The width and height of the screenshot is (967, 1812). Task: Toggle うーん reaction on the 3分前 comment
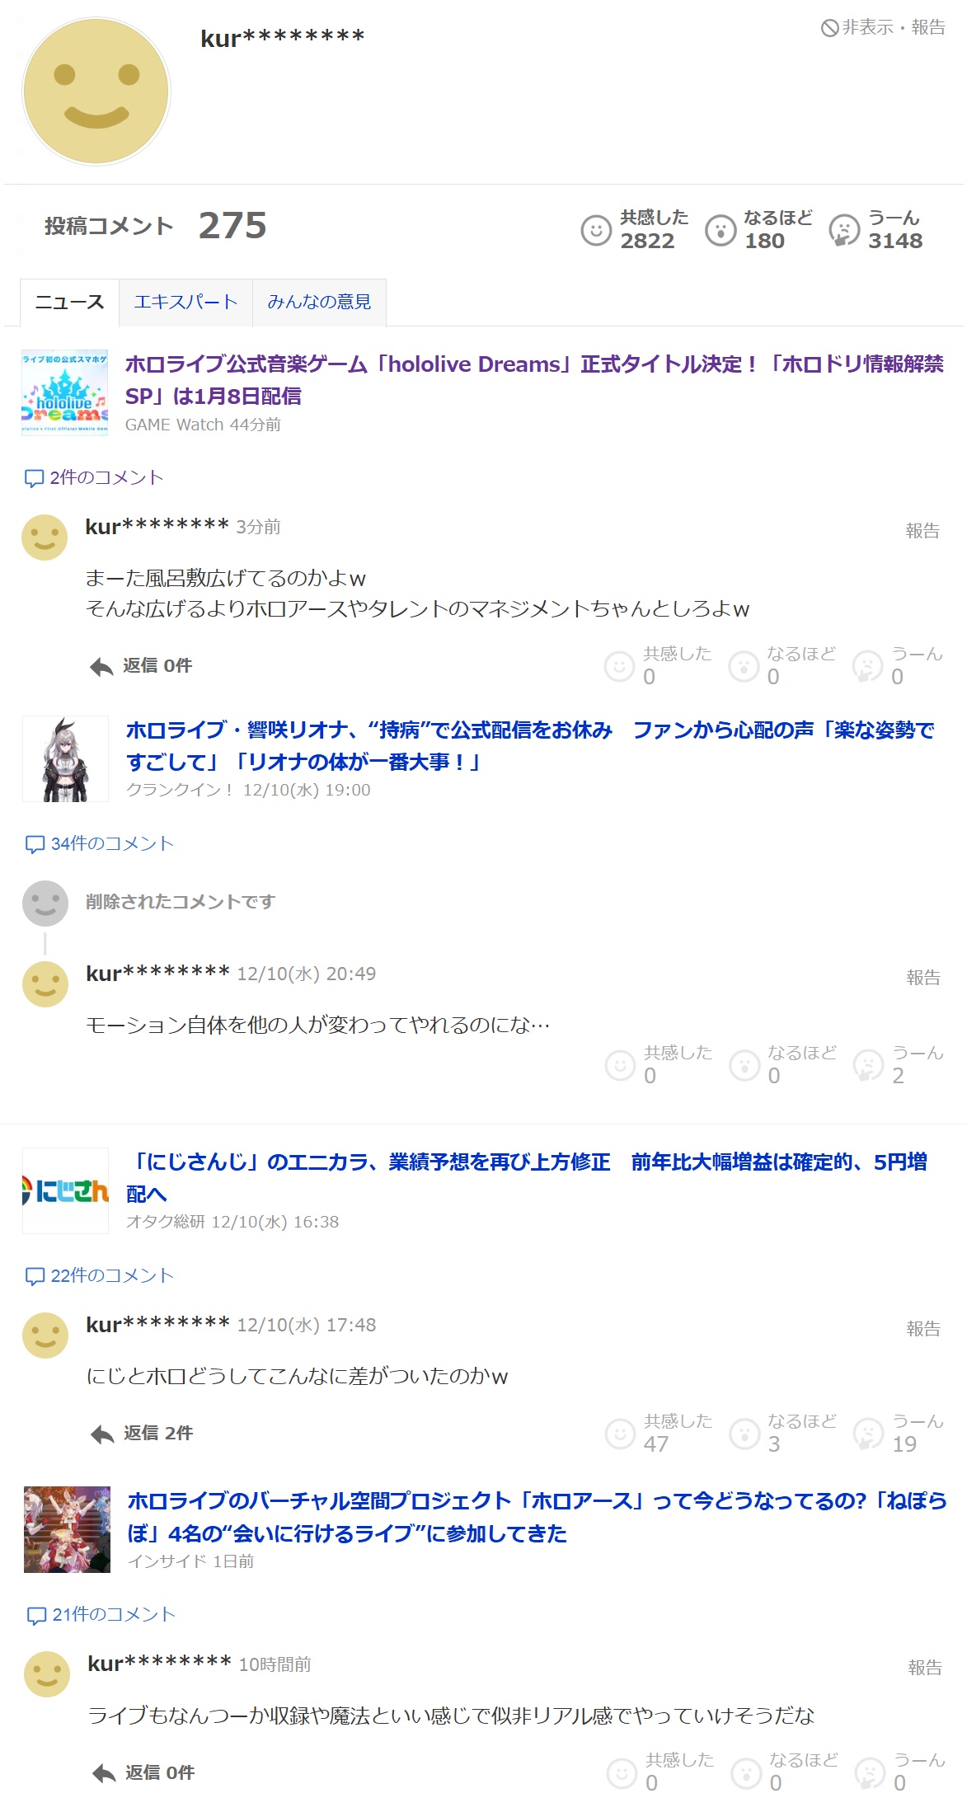[898, 665]
